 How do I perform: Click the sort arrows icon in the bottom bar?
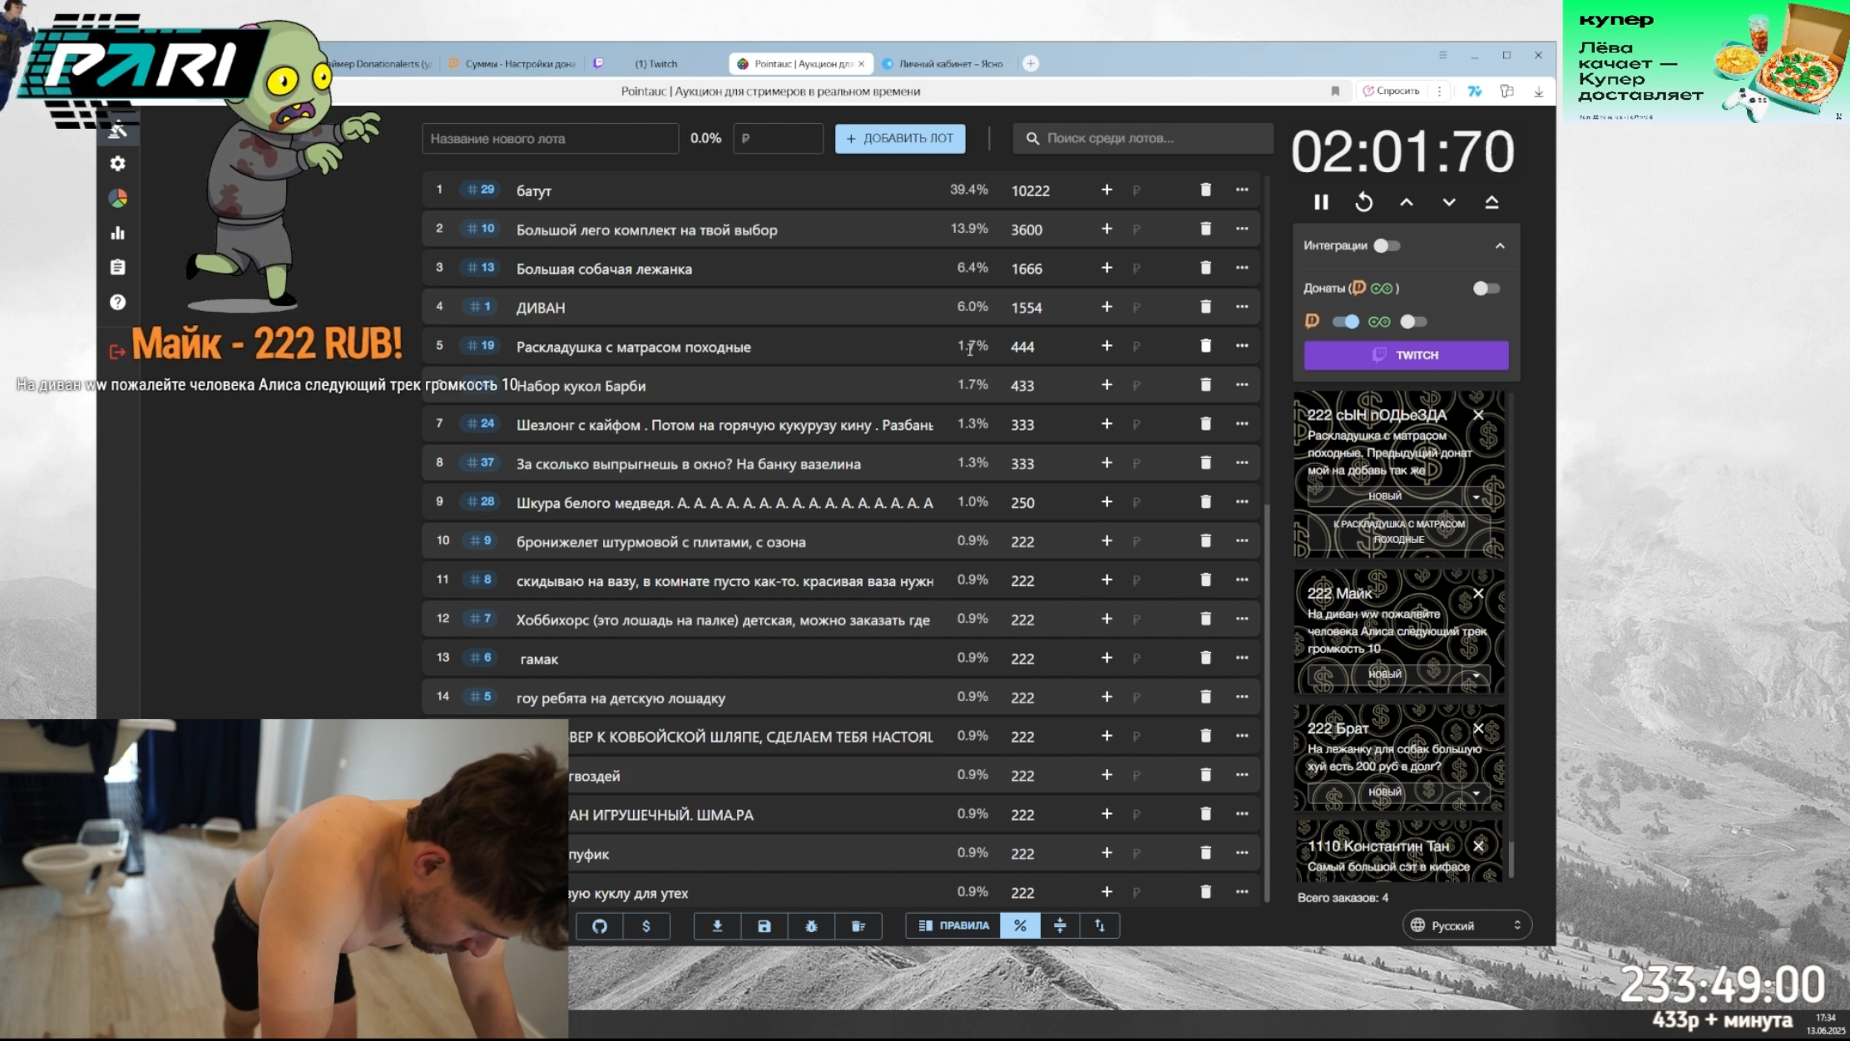pos(1100,925)
